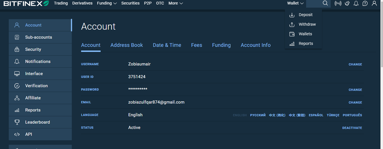Click the Interface monitor icon
383x149 pixels.
(17, 74)
